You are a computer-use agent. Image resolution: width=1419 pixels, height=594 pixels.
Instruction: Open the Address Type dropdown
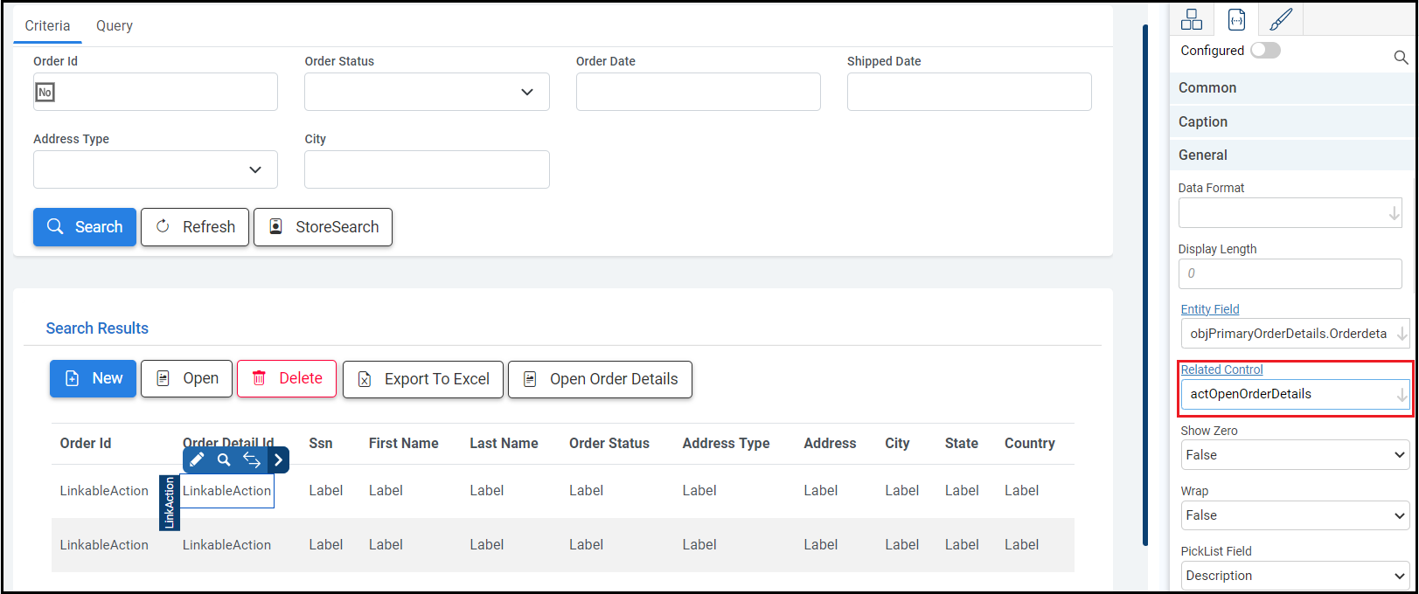(156, 169)
